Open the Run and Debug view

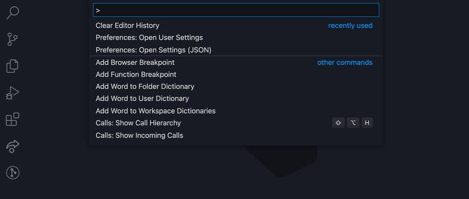click(x=13, y=93)
